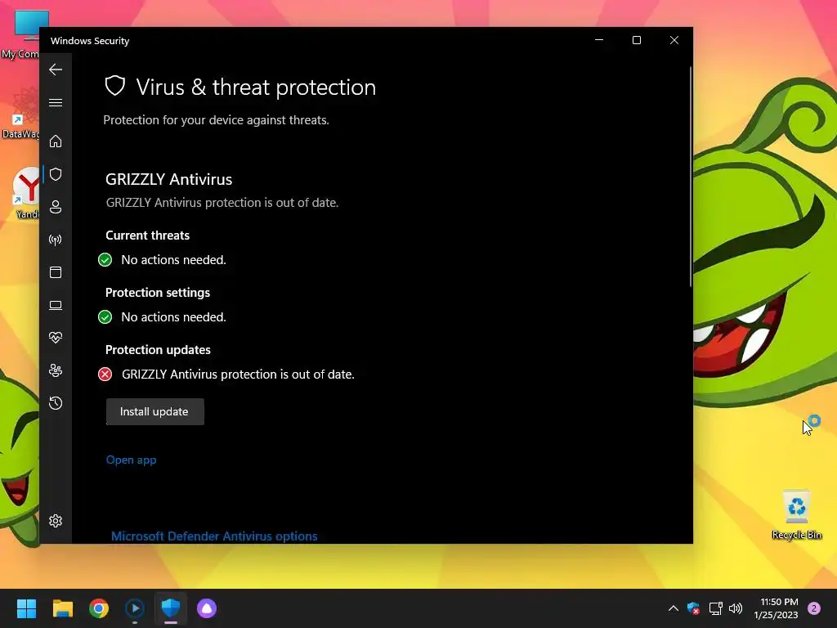
Task: Click the Windows Security vertical scrollbar
Action: point(691,177)
